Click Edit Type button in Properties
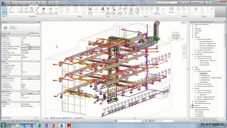 point(35,33)
